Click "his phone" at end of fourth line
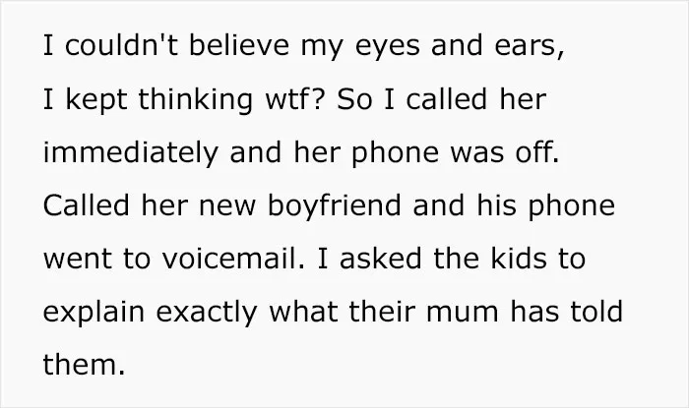This screenshot has width=689, height=408. pyautogui.click(x=545, y=207)
